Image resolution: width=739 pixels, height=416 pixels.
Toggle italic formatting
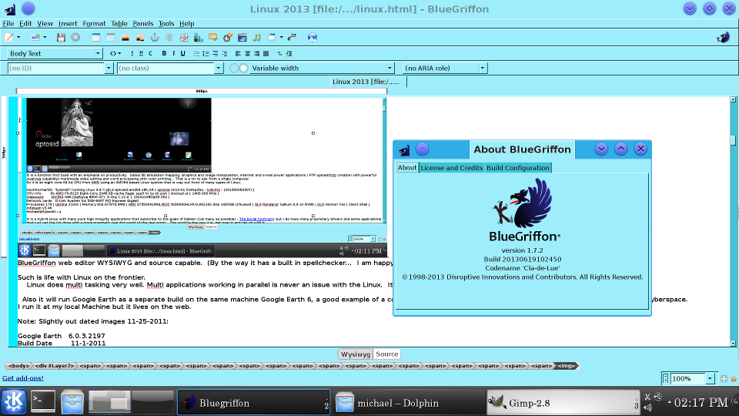coord(173,54)
